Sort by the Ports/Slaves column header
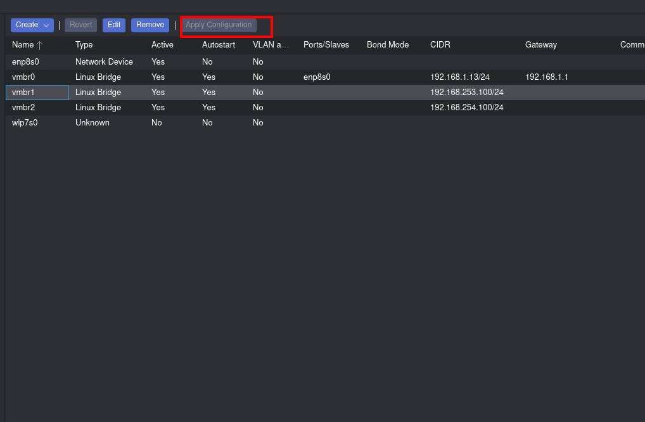 (x=326, y=45)
